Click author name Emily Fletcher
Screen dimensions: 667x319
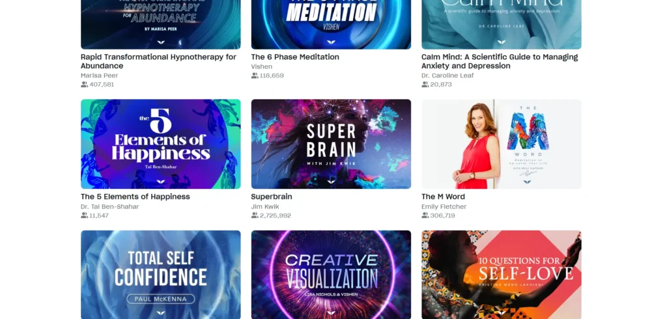(444, 207)
